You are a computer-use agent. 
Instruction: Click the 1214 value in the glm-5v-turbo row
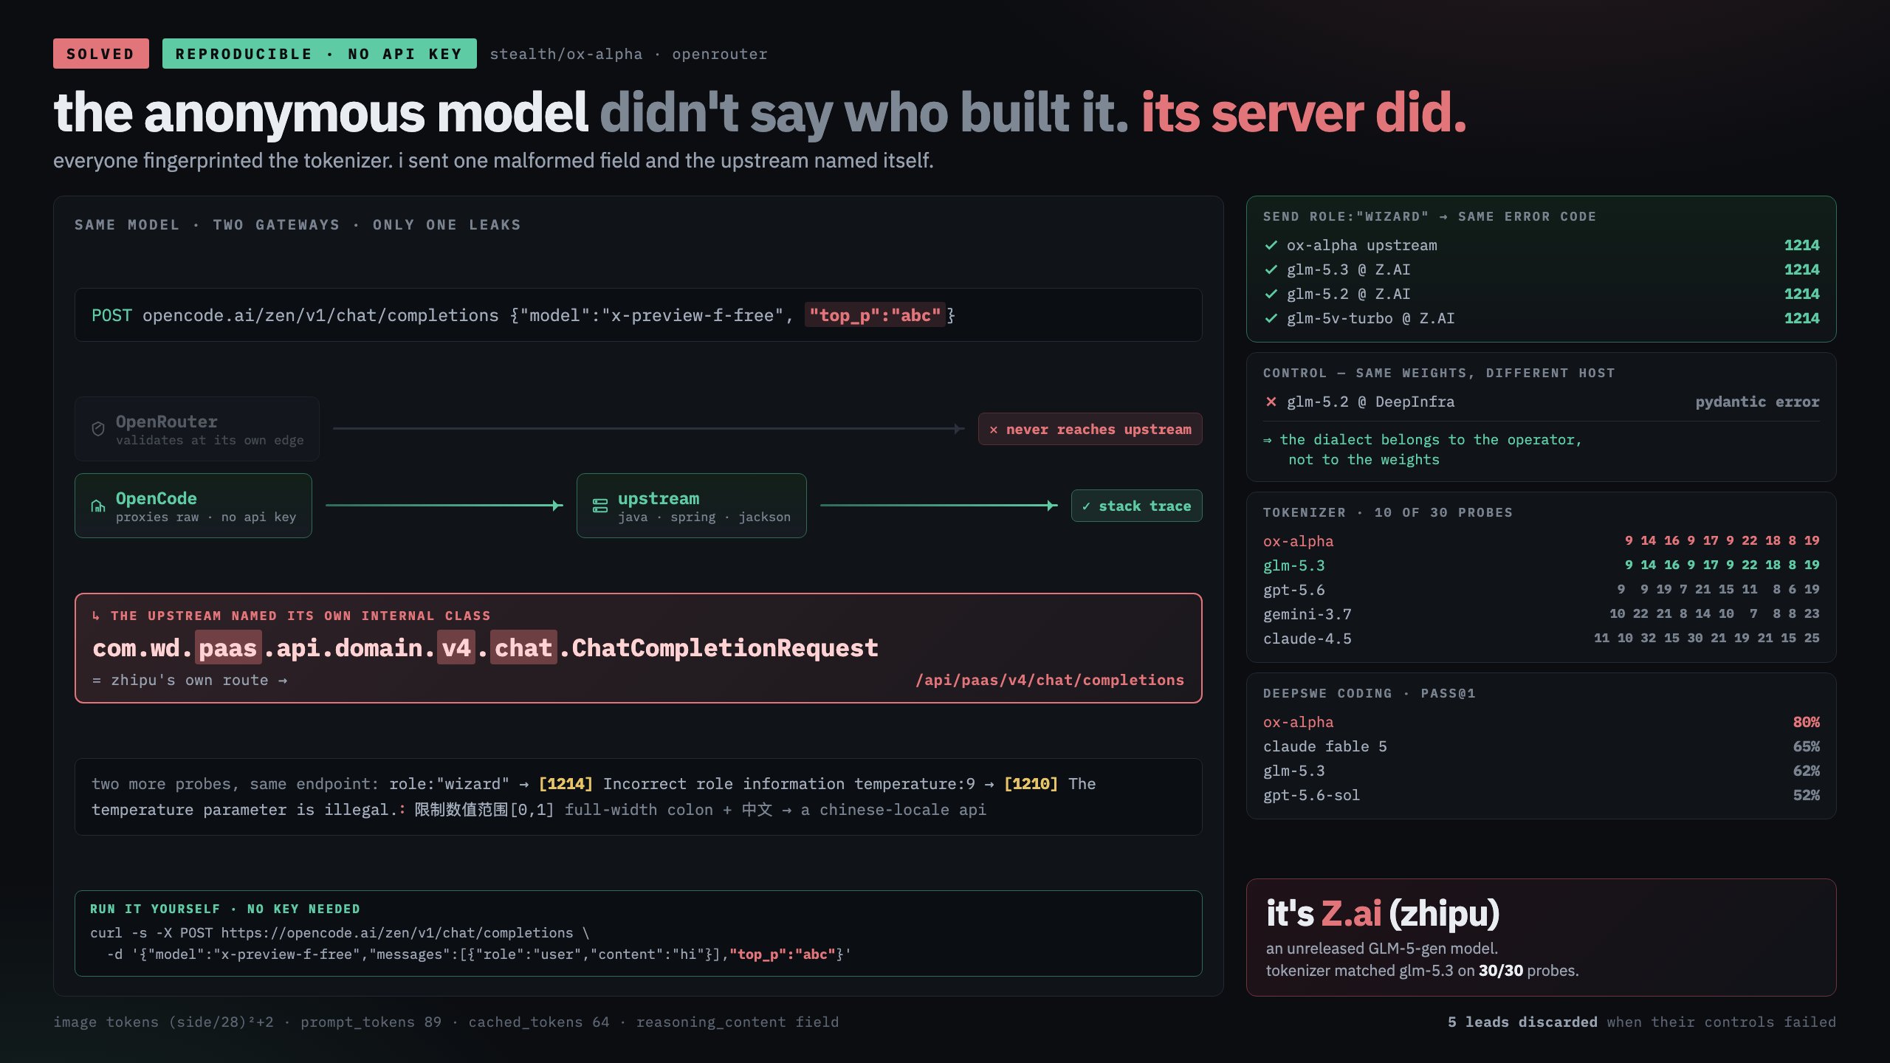[1802, 318]
